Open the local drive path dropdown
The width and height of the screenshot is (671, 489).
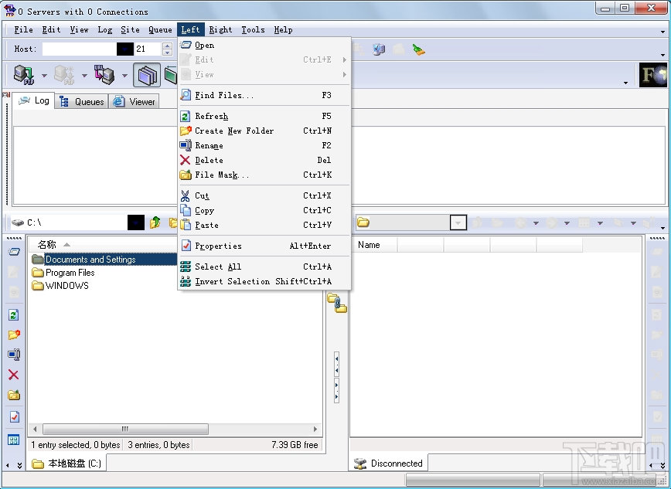[136, 222]
